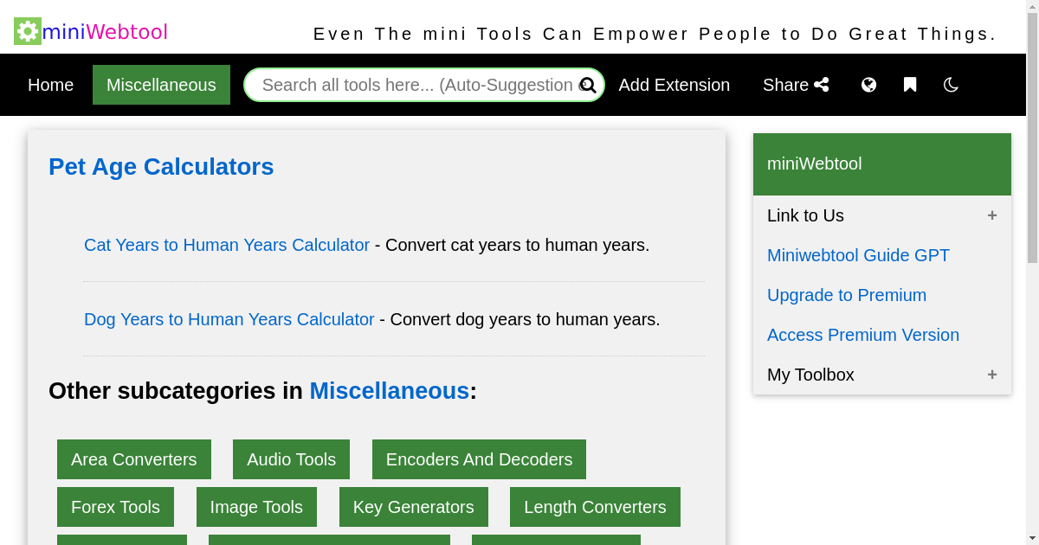
Task: Go to Home in the navigation bar
Action: click(50, 84)
